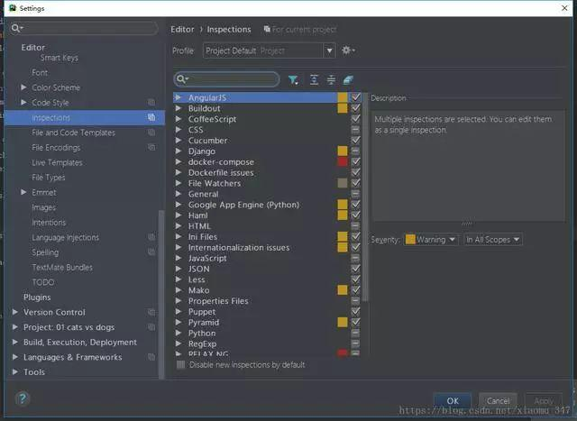Toggle the Buildout inspections checkbox

pyautogui.click(x=355, y=108)
